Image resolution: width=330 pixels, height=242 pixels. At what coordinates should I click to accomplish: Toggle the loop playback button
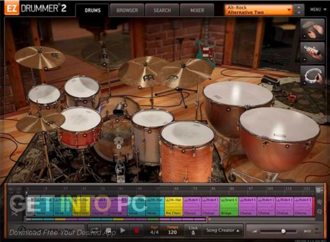(x=94, y=230)
